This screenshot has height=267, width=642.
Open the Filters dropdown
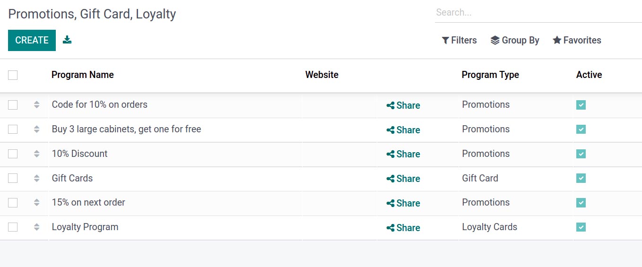tap(459, 40)
